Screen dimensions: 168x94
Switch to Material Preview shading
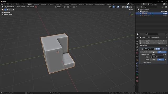(129, 7)
